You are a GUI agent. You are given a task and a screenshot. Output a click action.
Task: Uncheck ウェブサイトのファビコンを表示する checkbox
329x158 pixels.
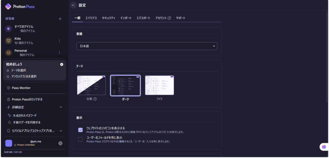tap(80, 130)
